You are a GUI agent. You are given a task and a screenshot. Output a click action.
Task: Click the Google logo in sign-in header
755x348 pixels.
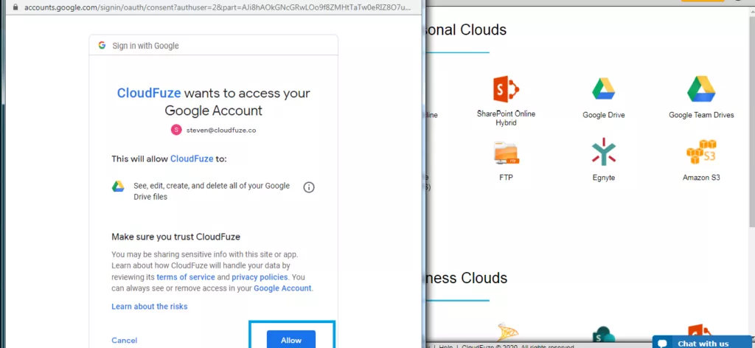click(x=102, y=45)
